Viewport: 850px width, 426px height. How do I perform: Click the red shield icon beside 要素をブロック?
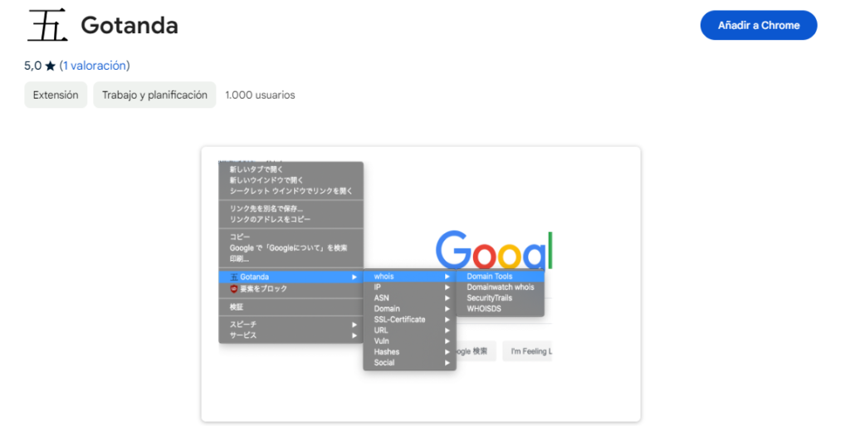pyautogui.click(x=233, y=289)
